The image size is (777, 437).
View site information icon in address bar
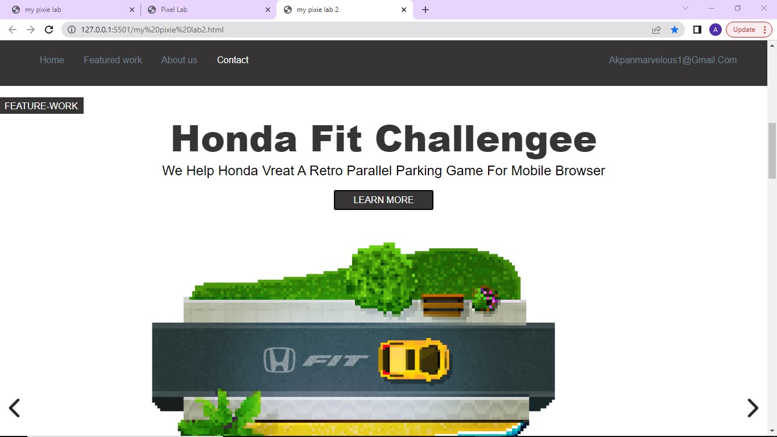pyautogui.click(x=72, y=30)
